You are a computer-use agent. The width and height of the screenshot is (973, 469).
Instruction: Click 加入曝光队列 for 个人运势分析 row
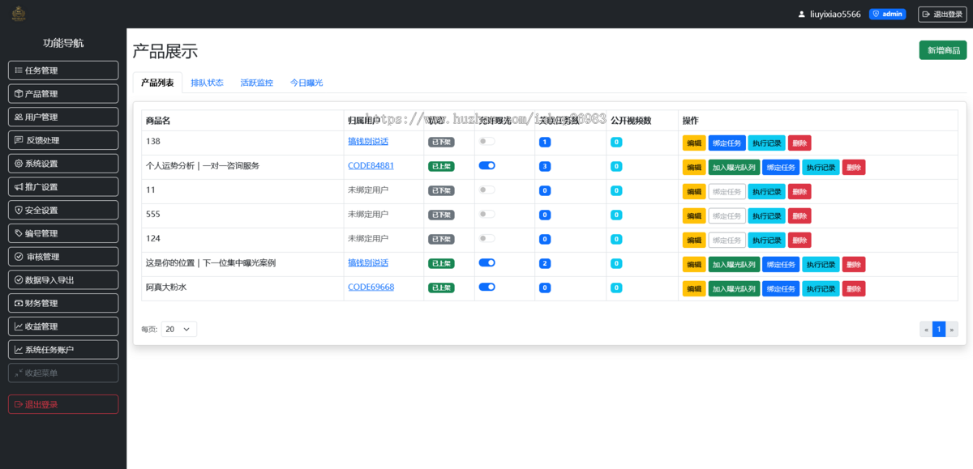coord(734,167)
